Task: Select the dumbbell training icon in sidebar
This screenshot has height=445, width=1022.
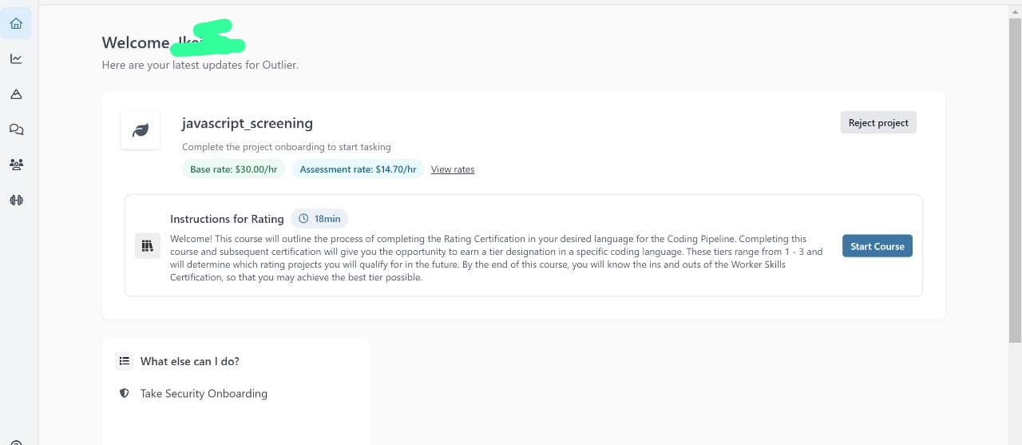Action: [x=16, y=200]
